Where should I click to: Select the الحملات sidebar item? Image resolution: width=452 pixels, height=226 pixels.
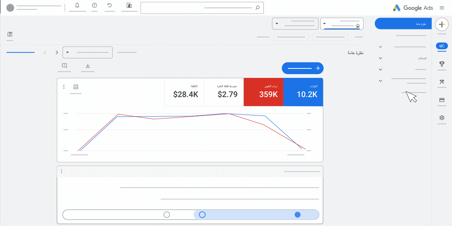422,58
